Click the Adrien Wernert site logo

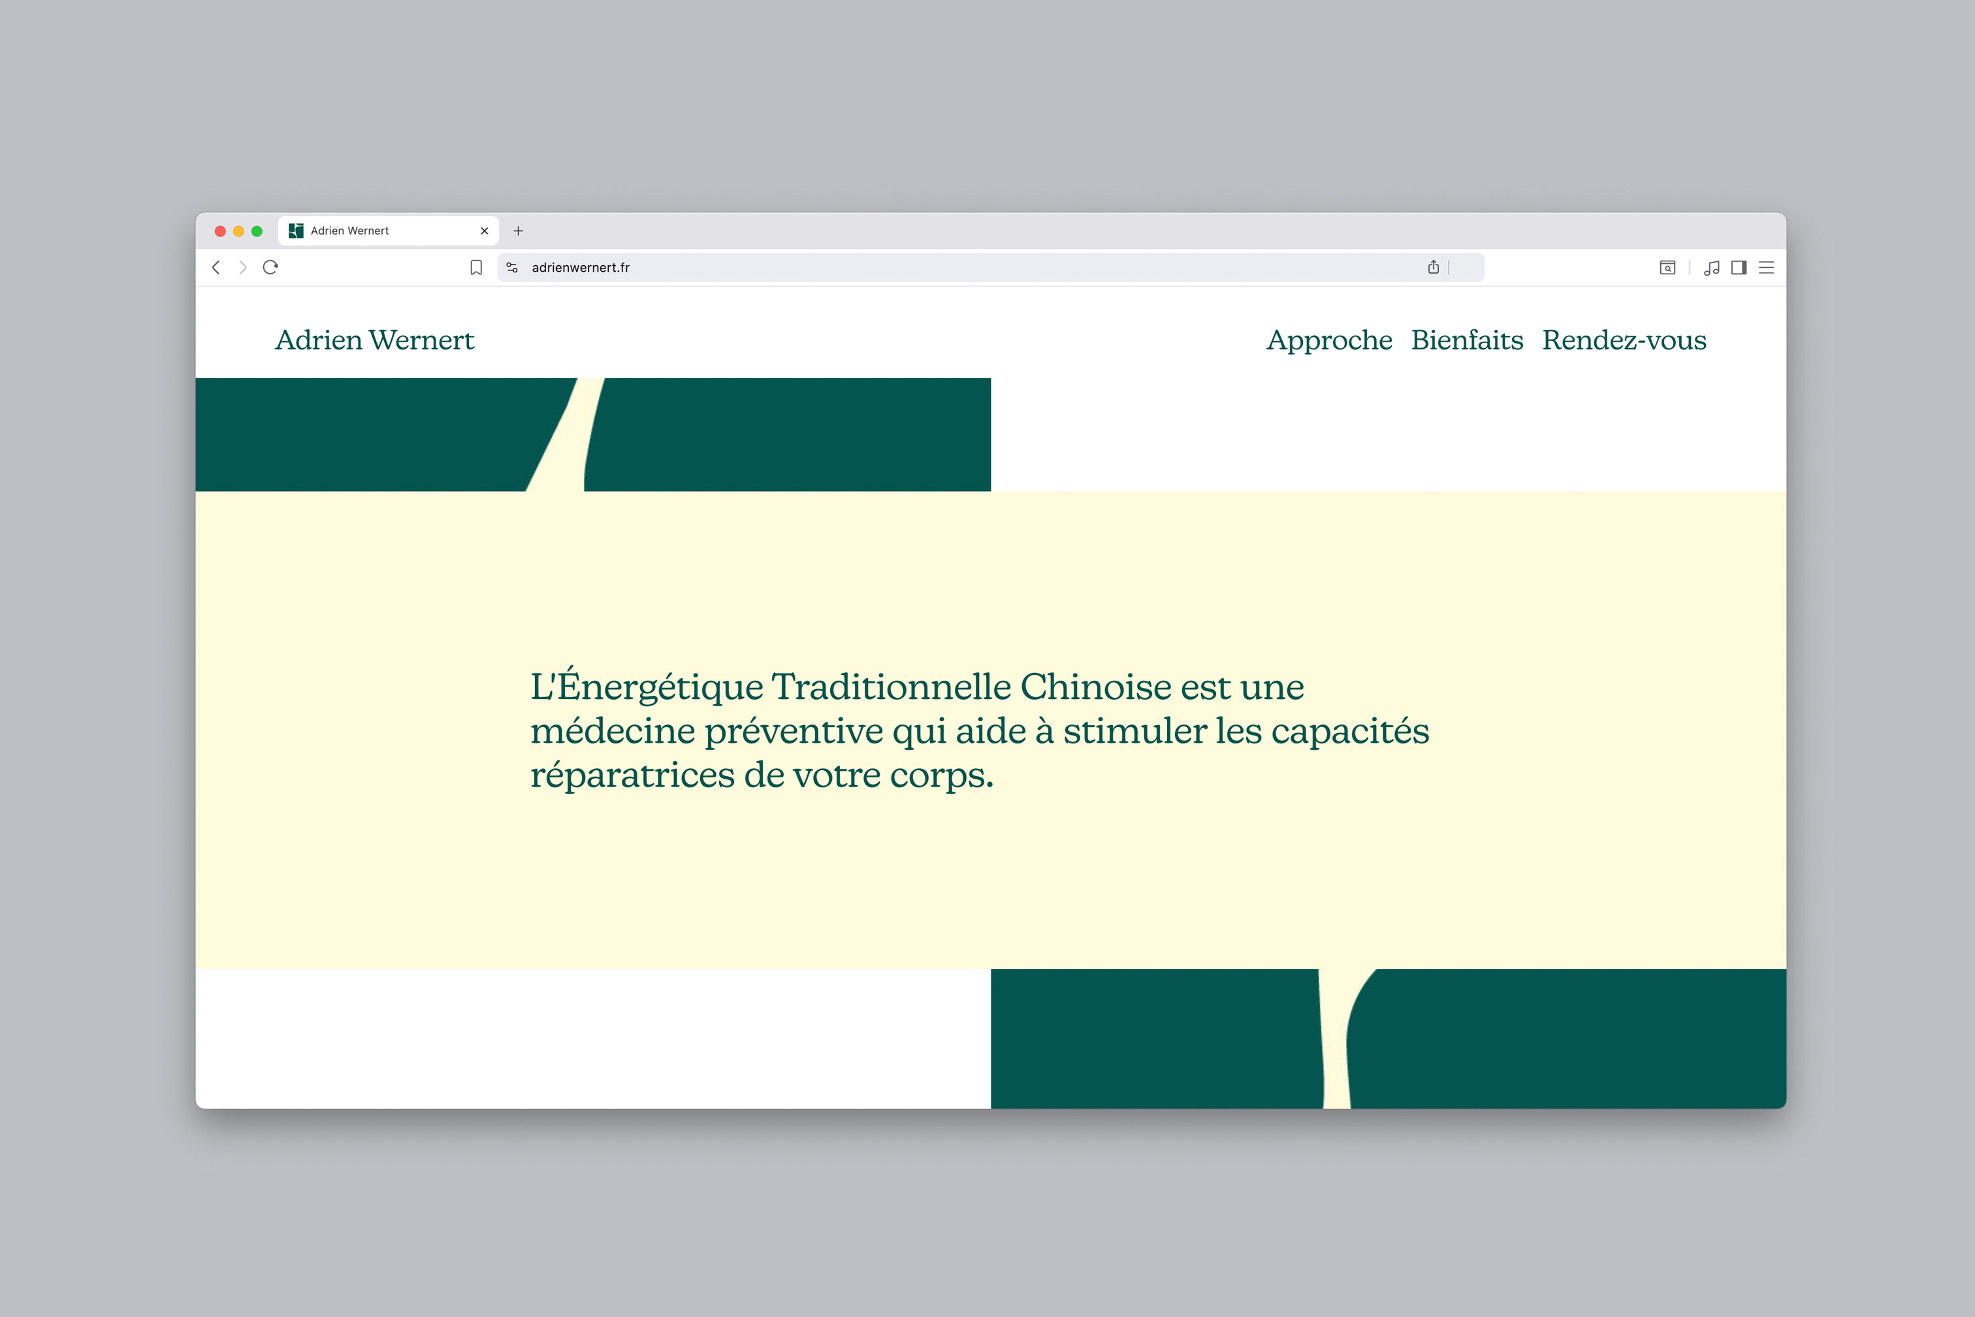point(374,340)
